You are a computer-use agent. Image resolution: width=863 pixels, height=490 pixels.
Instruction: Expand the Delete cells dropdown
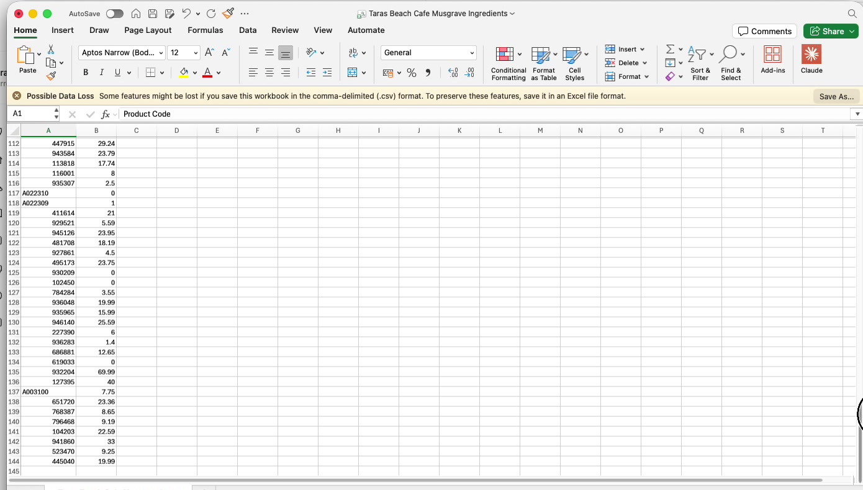644,63
